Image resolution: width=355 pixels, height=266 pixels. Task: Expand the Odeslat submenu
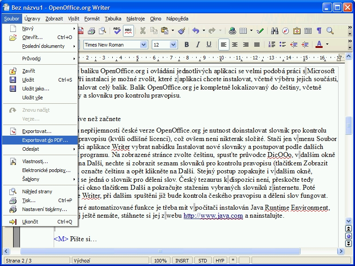pos(40,149)
